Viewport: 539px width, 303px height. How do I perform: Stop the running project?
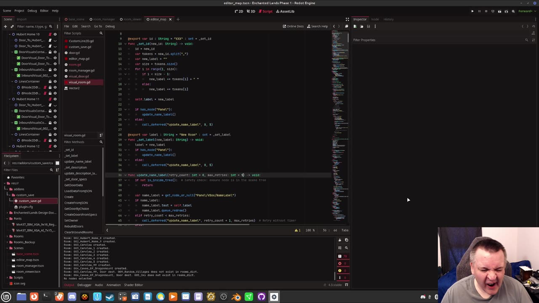coord(486,11)
